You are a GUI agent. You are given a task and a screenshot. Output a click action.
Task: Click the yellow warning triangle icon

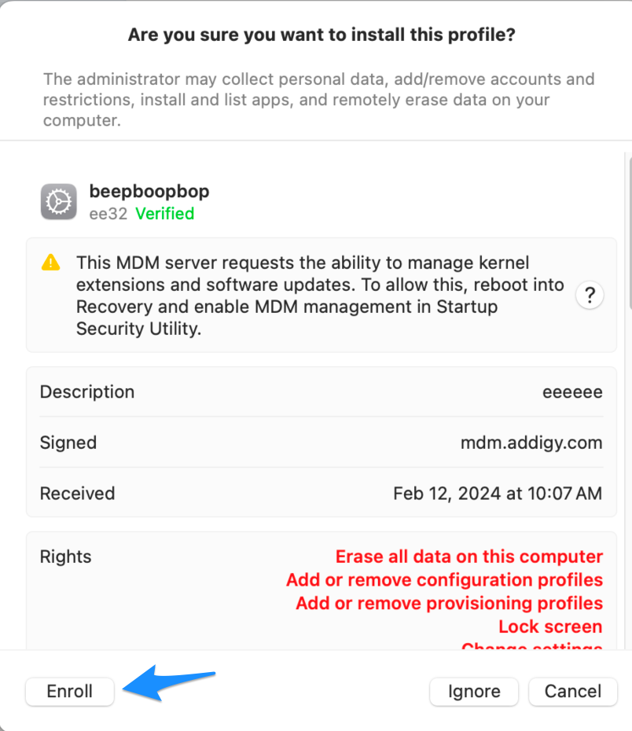tap(50, 263)
